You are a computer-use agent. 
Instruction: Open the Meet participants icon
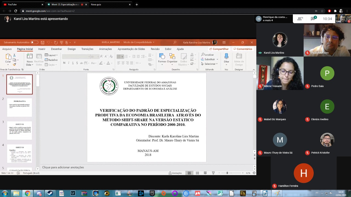300,19
